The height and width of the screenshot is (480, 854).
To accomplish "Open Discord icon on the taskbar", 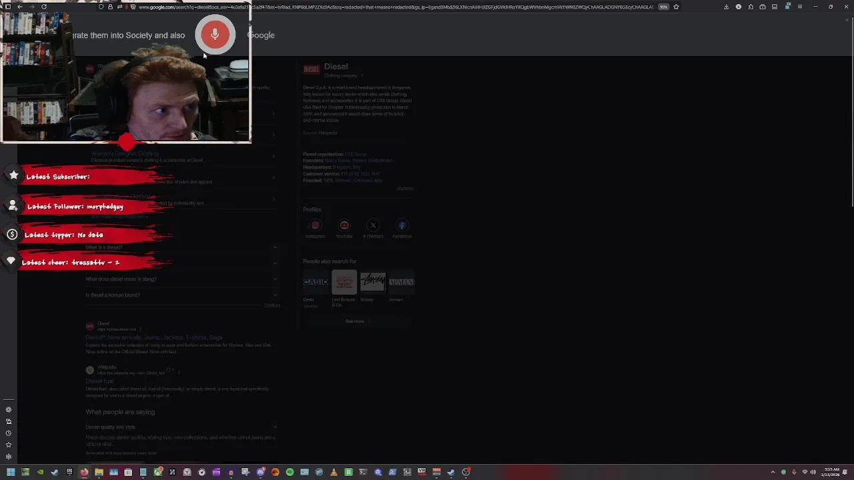I will click(x=261, y=472).
